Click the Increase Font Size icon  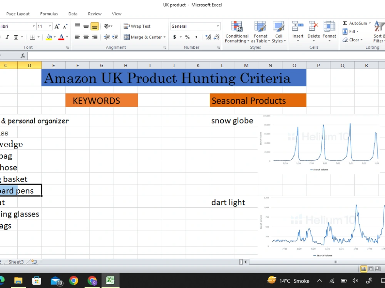(57, 26)
